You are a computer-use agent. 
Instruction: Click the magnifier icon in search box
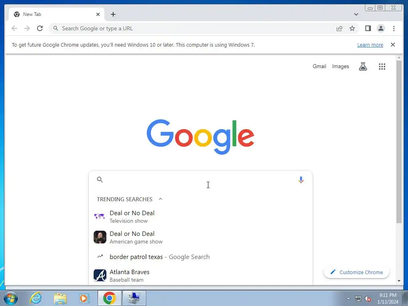[x=100, y=180]
